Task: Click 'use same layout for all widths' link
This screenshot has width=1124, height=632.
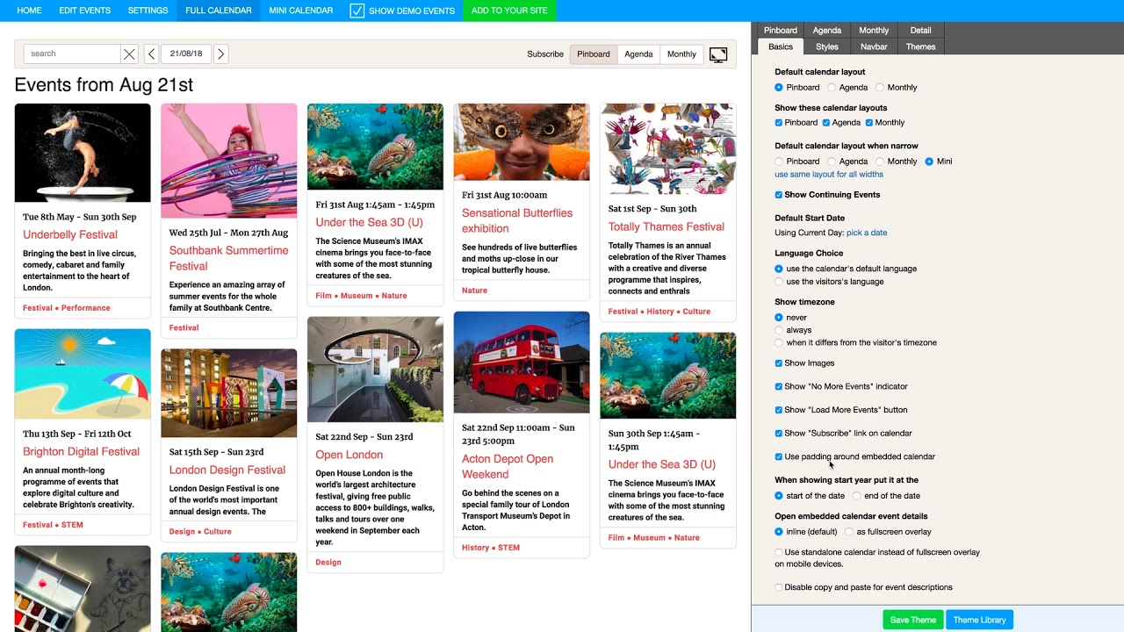Action: 829,175
